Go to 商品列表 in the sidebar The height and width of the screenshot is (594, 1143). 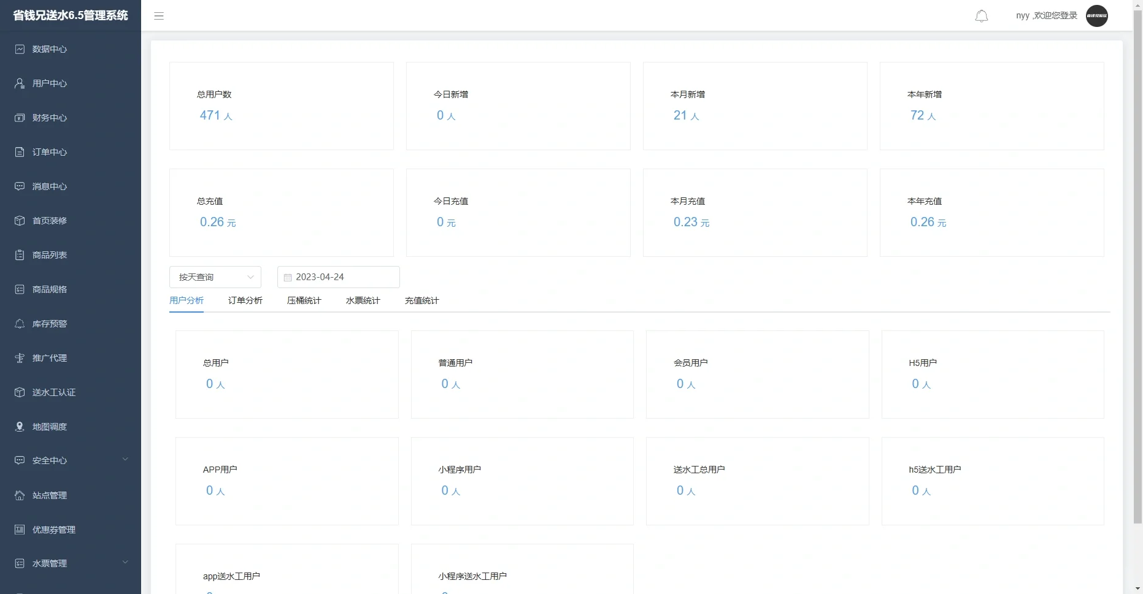point(50,255)
